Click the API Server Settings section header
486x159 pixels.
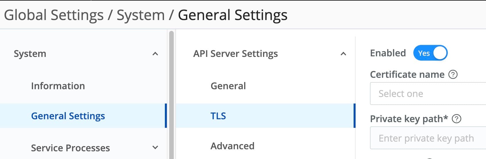tap(235, 54)
